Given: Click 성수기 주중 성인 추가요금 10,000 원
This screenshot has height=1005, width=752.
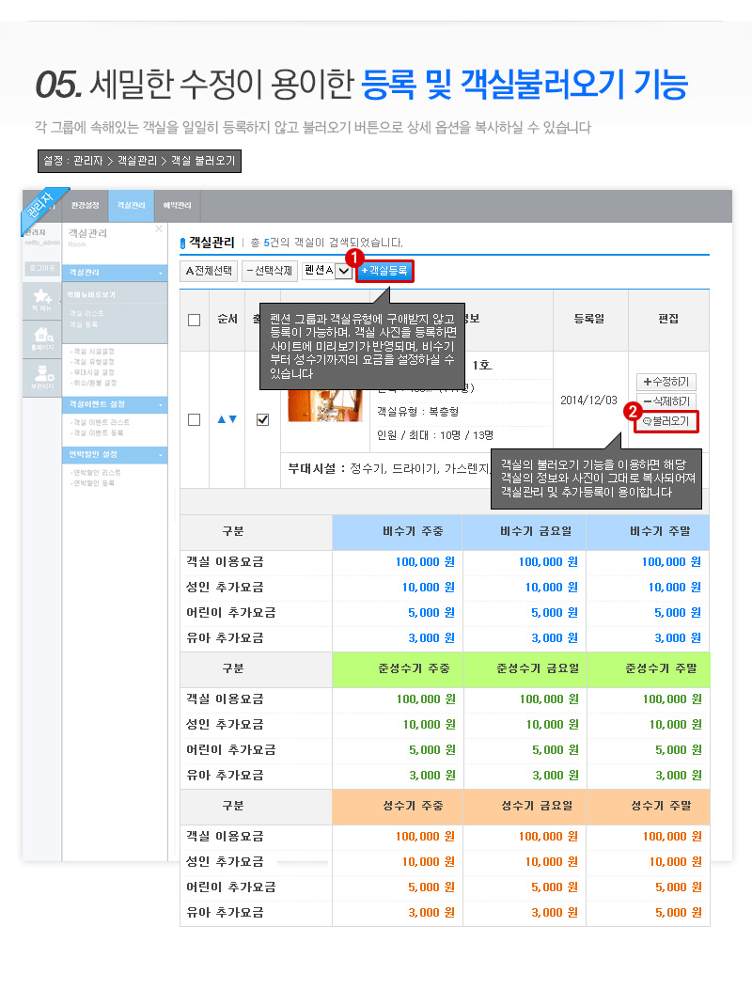Looking at the screenshot, I should (429, 862).
